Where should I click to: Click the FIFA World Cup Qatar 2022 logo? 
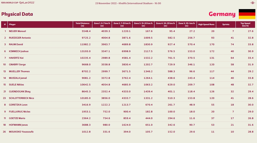coord(18,3)
